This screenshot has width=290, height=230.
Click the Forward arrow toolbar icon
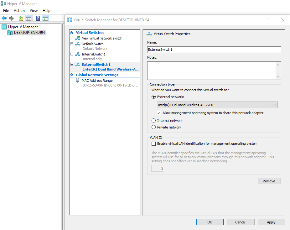tap(11, 18)
